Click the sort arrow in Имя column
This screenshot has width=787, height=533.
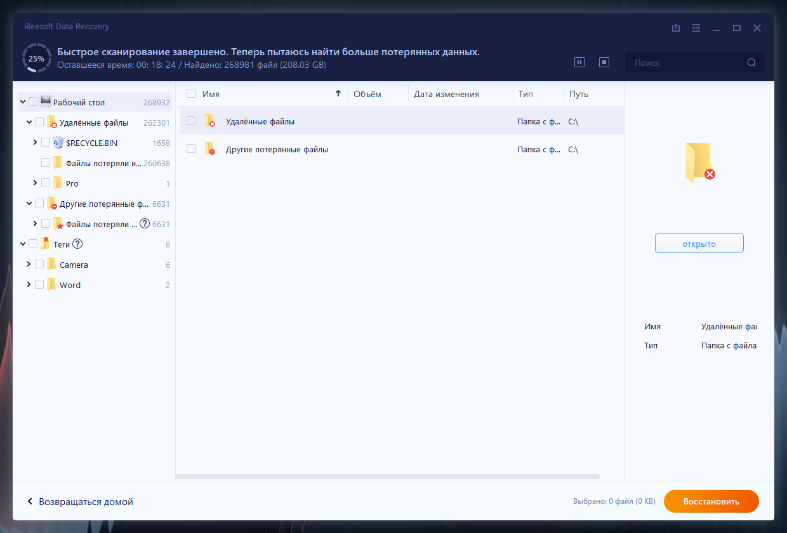(x=338, y=94)
